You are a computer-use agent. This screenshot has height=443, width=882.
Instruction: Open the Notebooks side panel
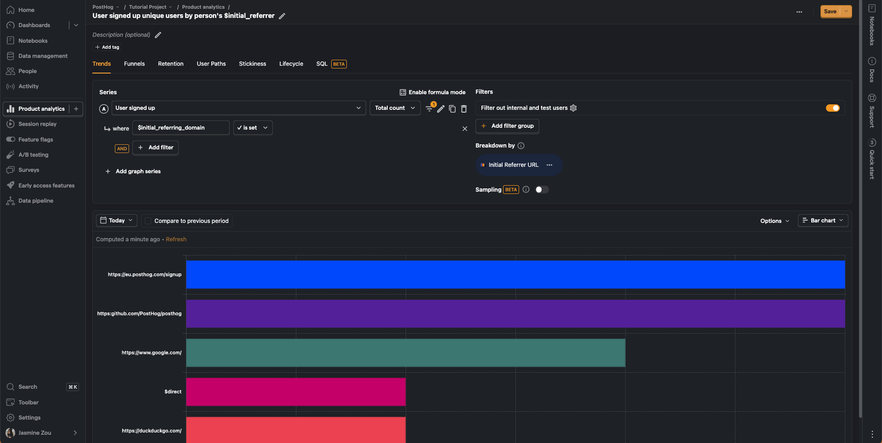[x=871, y=25]
